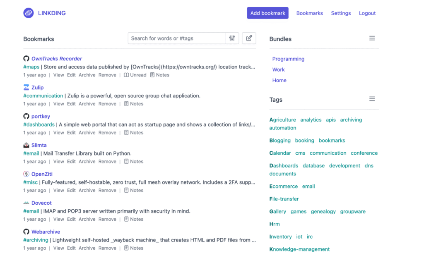Show Notes for the portkey bookmark
This screenshot has height=256, width=424.
click(x=134, y=133)
